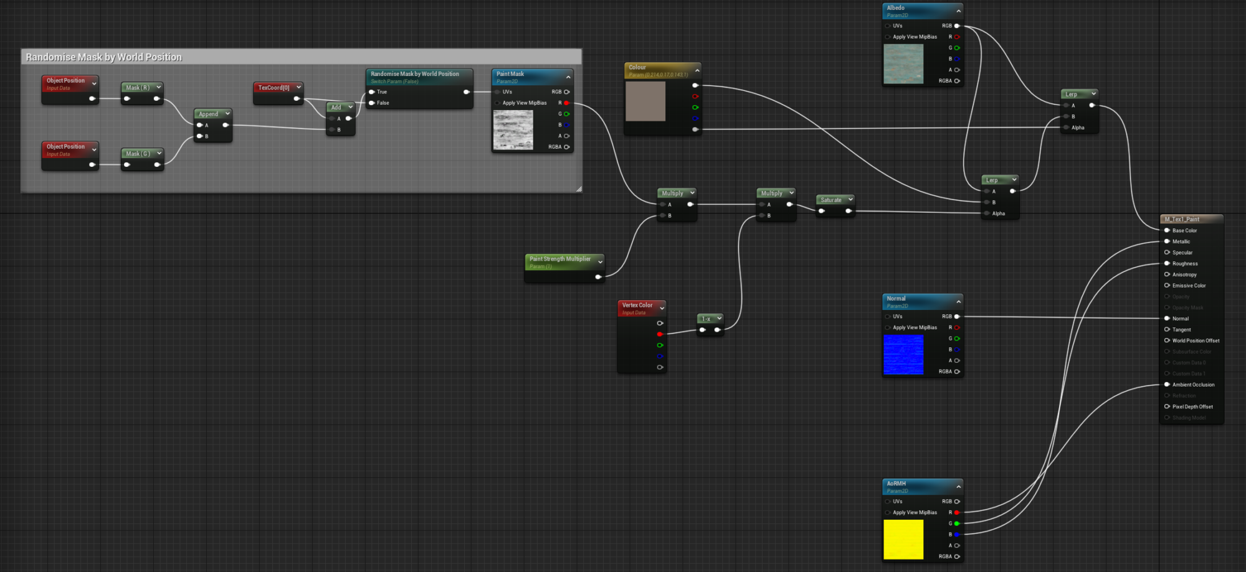Click the RGB output pin on the Albedo node

click(956, 26)
